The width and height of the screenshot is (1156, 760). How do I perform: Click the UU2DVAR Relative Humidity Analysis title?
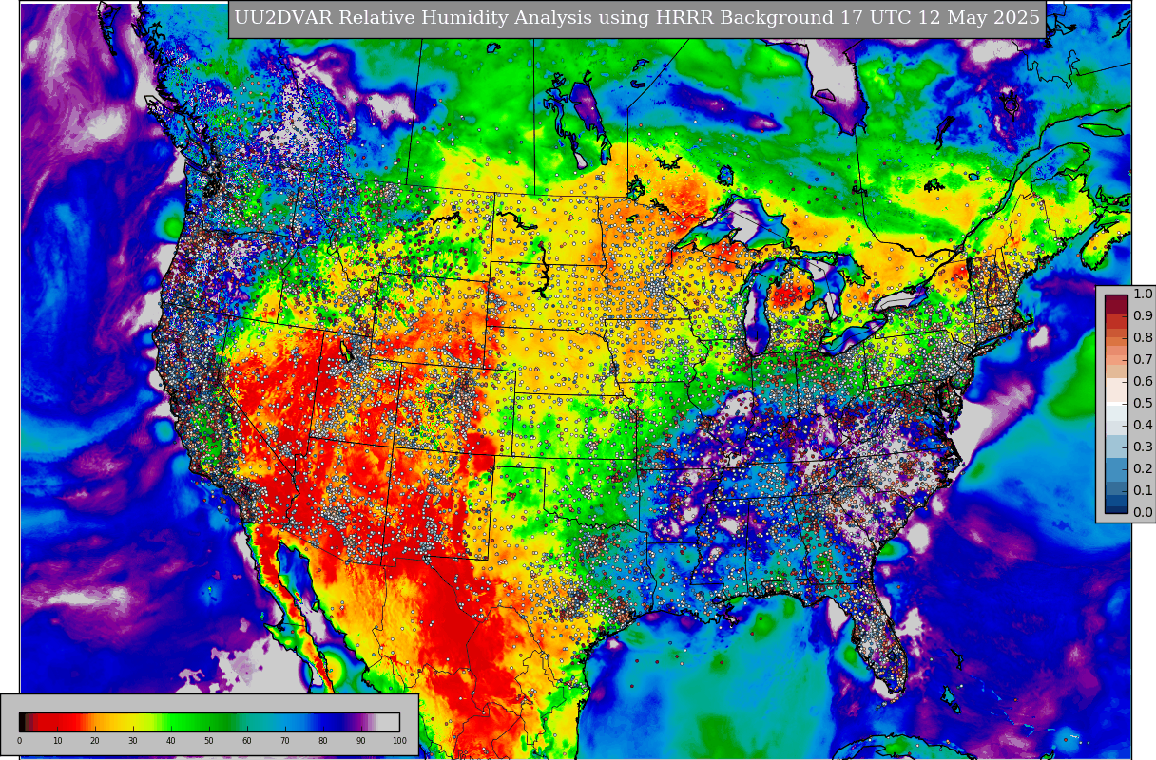637,19
